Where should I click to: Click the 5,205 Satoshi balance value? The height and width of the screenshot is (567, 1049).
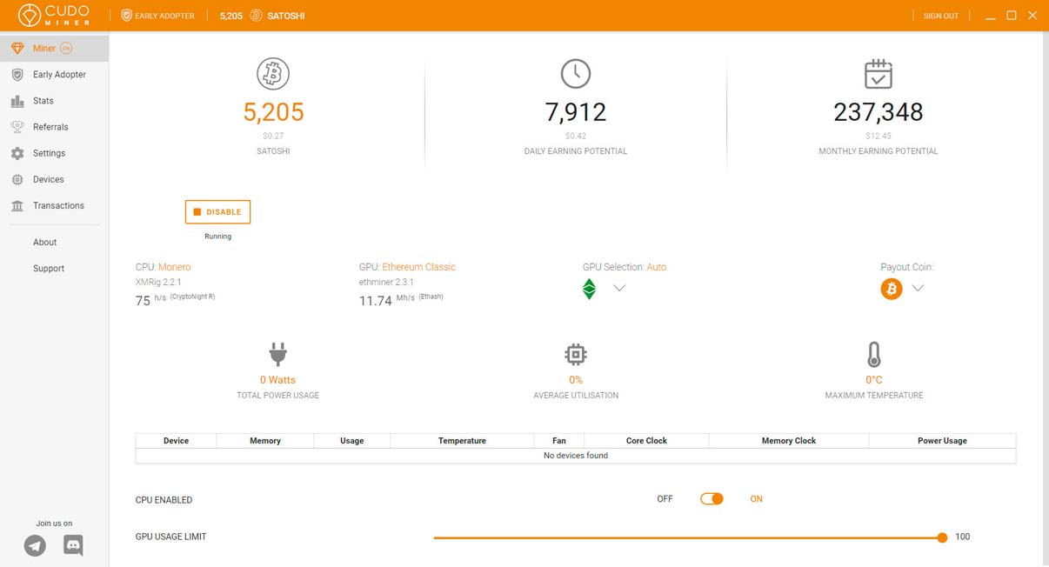[x=273, y=112]
